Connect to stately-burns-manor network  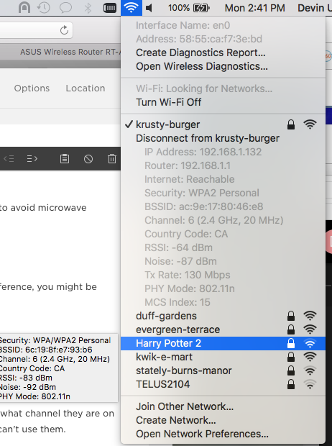pos(223,370)
